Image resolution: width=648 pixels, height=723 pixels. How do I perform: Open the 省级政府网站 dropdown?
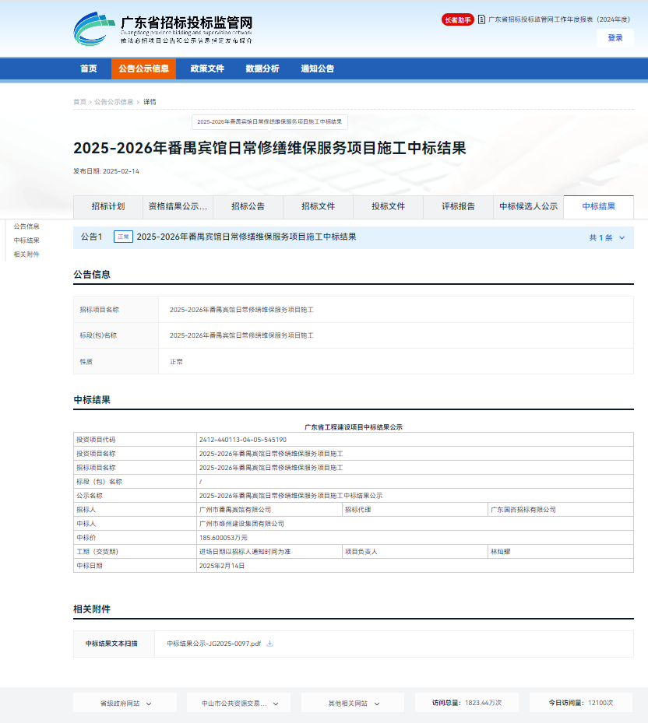pos(125,703)
